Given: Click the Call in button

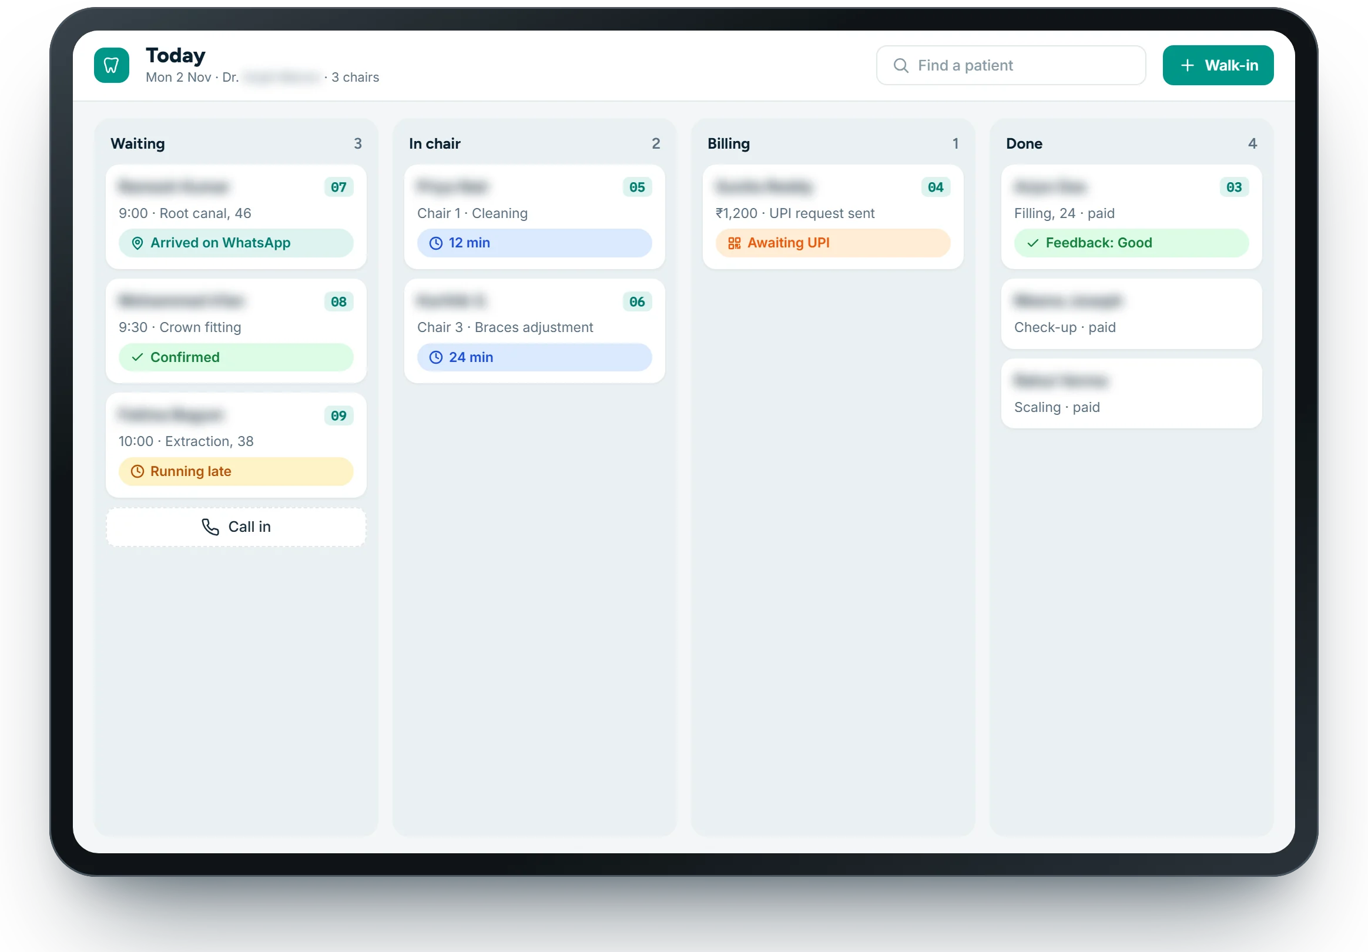Looking at the screenshot, I should pos(236,527).
